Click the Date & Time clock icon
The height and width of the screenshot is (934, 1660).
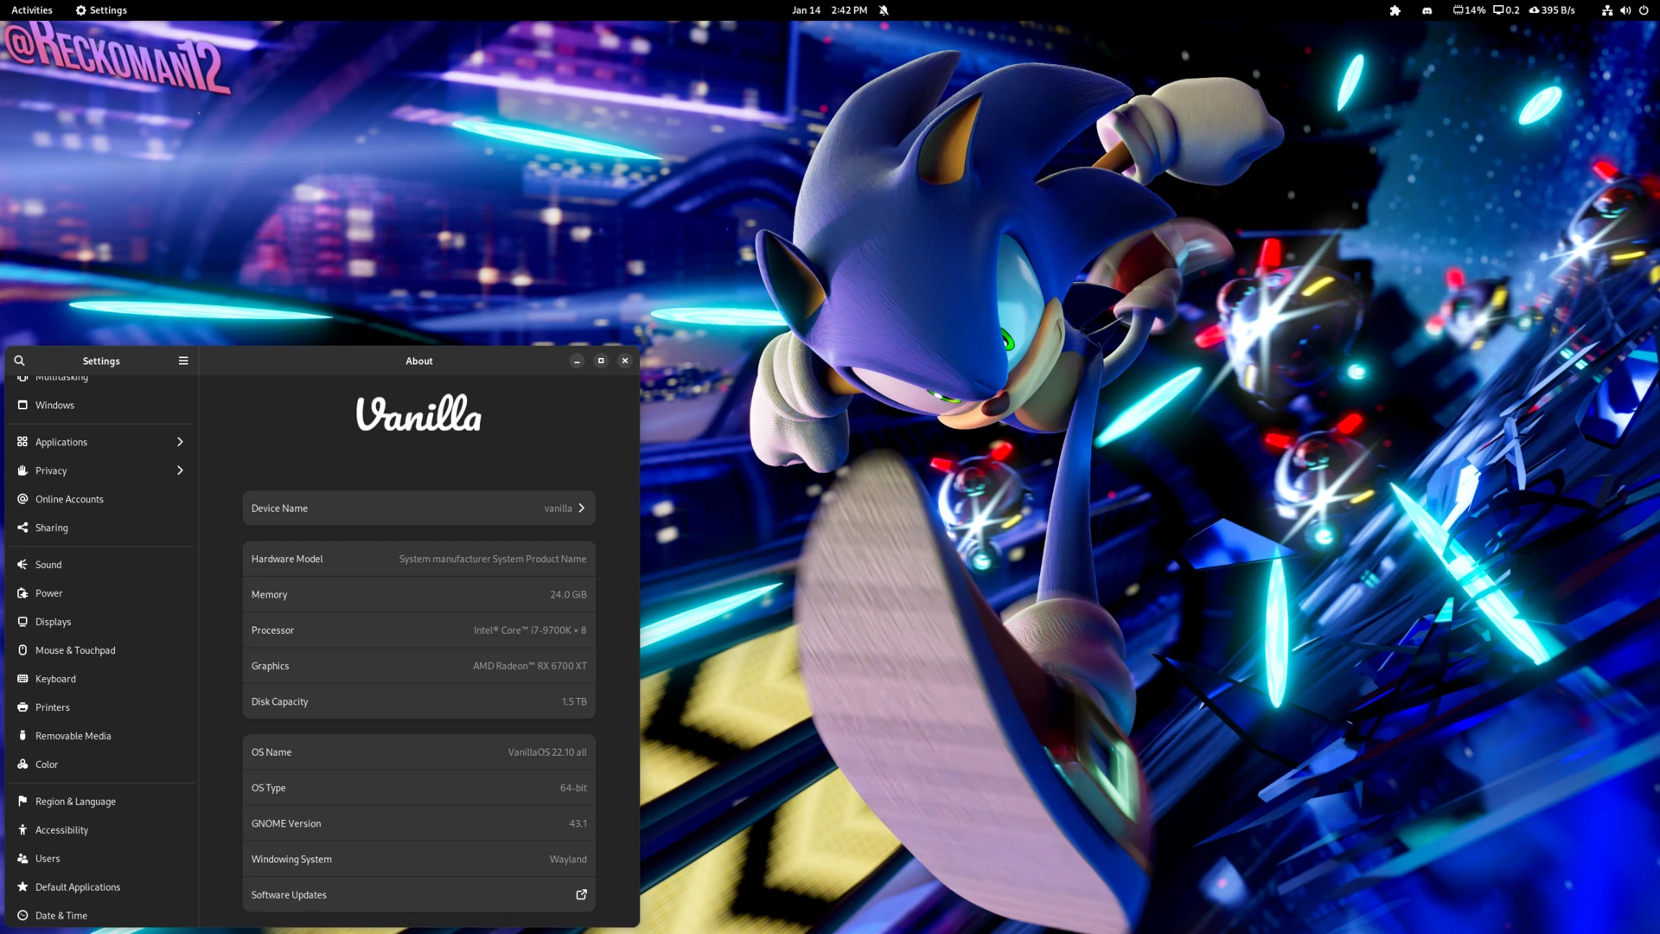(22, 916)
